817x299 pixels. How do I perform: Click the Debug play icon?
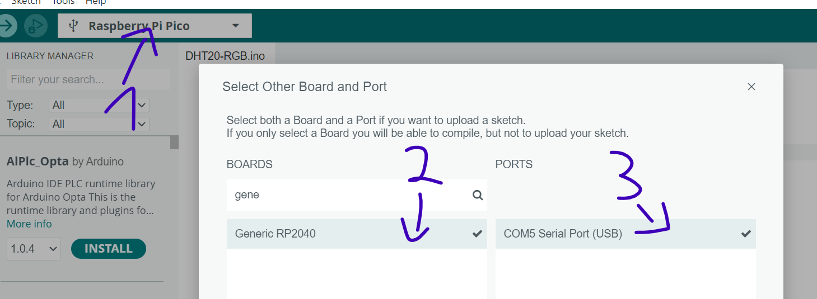click(x=36, y=26)
